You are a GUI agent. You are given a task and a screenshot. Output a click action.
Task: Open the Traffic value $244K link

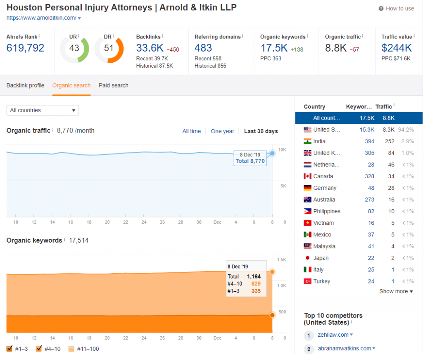point(397,48)
